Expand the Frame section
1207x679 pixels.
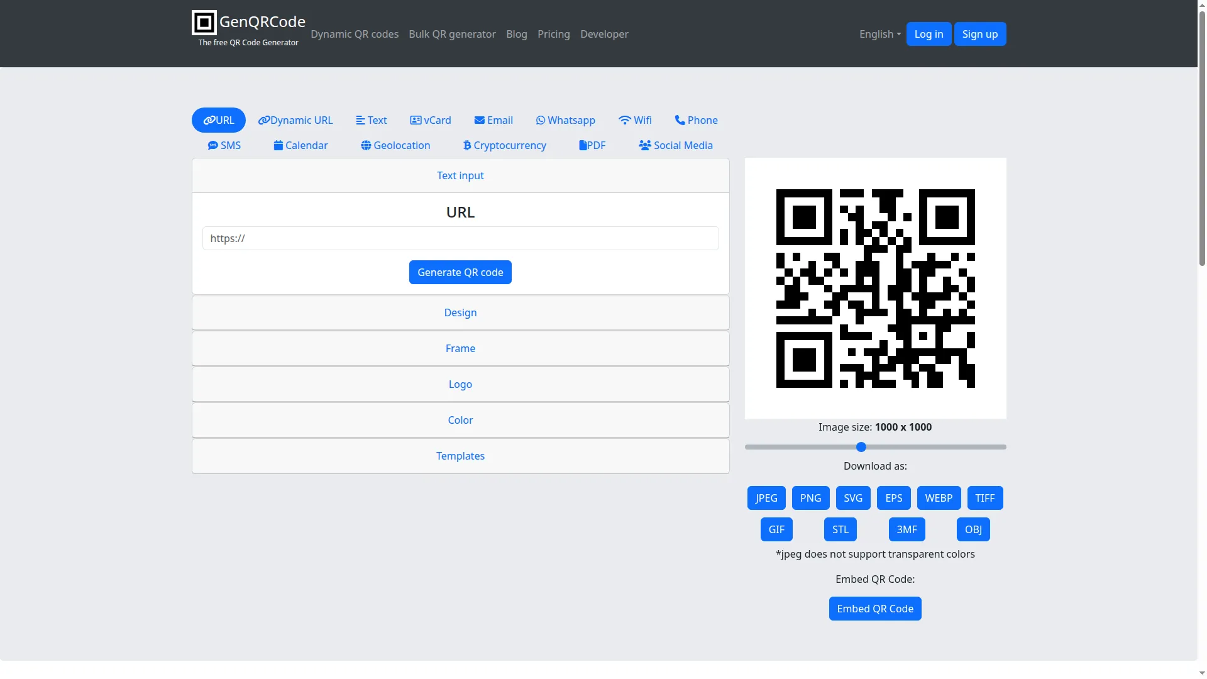pos(461,348)
